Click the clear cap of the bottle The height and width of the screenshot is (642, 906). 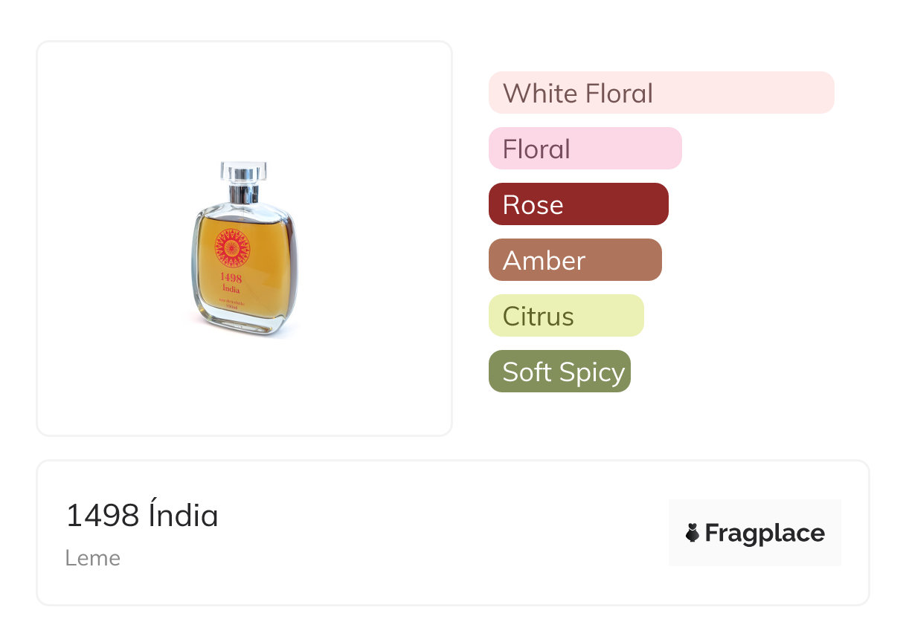(243, 172)
